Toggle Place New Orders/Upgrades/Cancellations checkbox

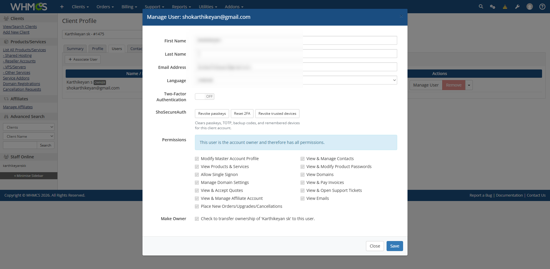click(197, 206)
